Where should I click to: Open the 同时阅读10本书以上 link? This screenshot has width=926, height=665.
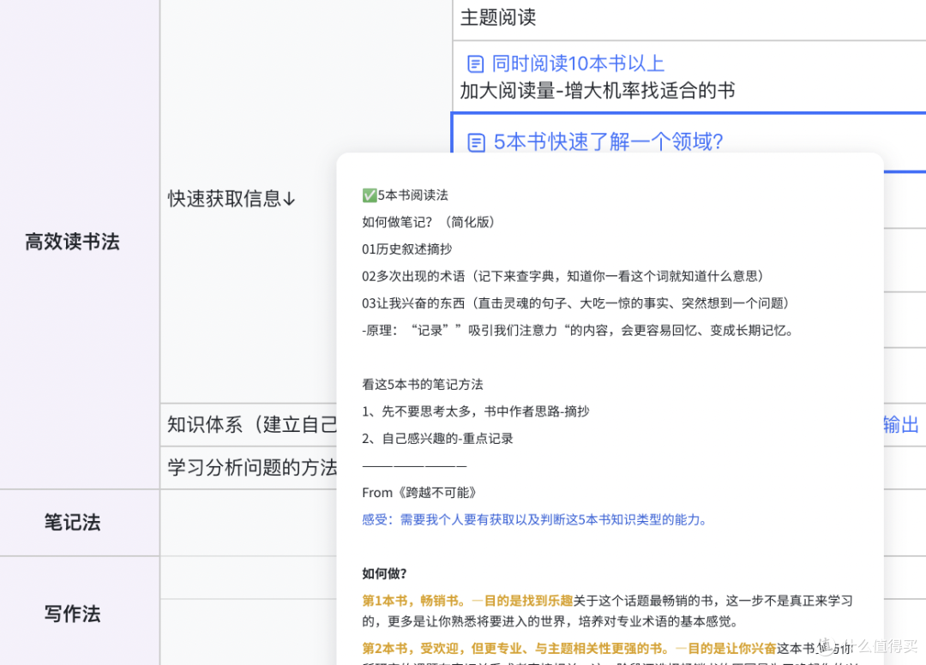click(x=578, y=63)
